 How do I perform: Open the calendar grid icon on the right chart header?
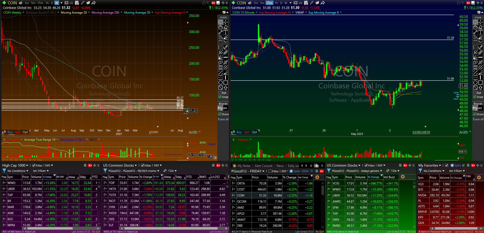click(x=306, y=3)
